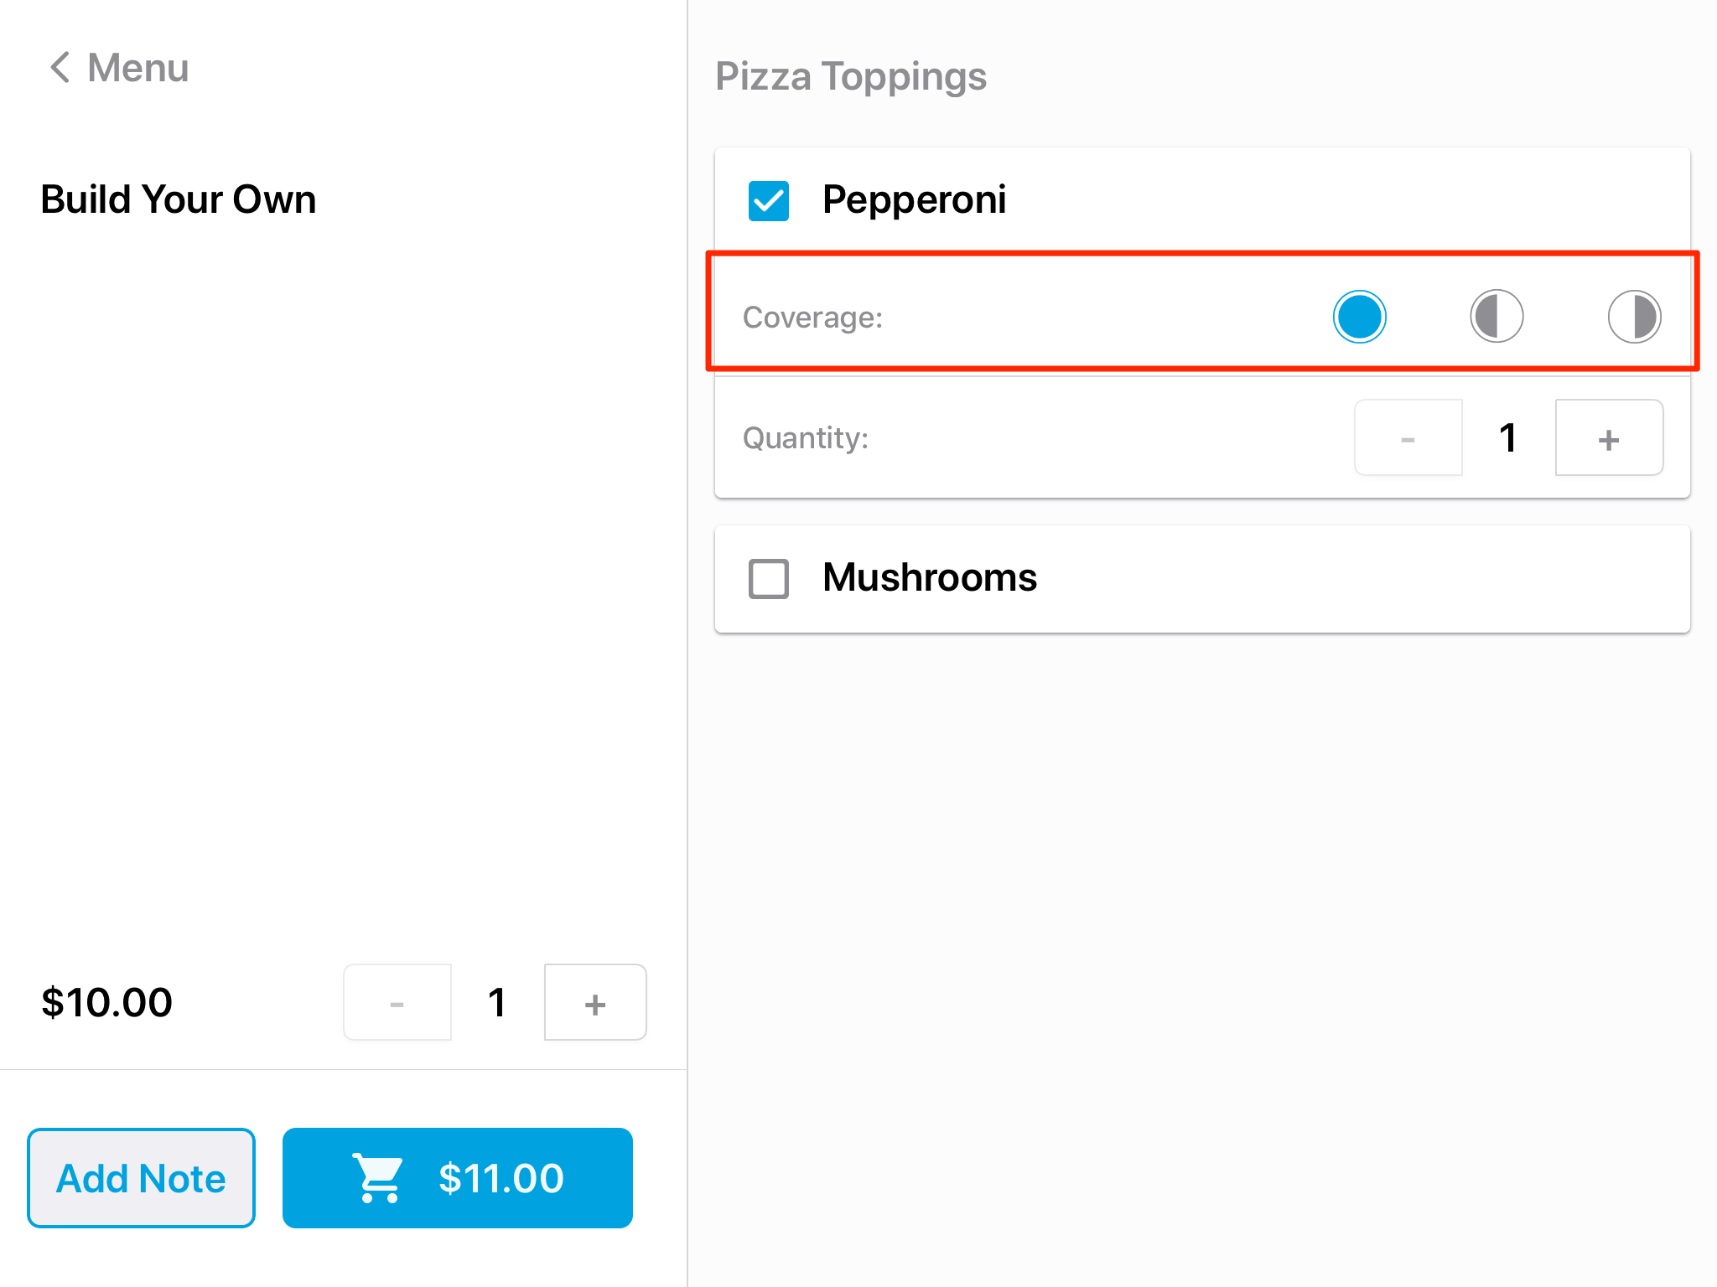Click the Pepperoni quantity value

pos(1507,438)
